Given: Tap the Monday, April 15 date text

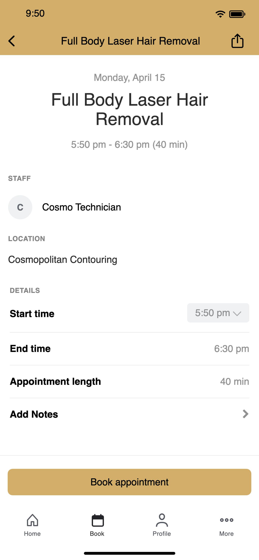Looking at the screenshot, I should (129, 78).
